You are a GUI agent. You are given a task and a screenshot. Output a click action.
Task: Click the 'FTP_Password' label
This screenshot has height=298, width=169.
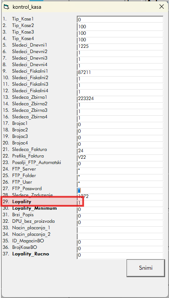pos(27,189)
